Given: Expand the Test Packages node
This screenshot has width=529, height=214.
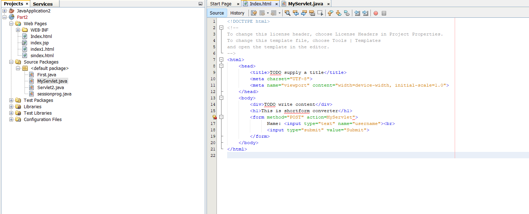Looking at the screenshot, I should coord(11,100).
